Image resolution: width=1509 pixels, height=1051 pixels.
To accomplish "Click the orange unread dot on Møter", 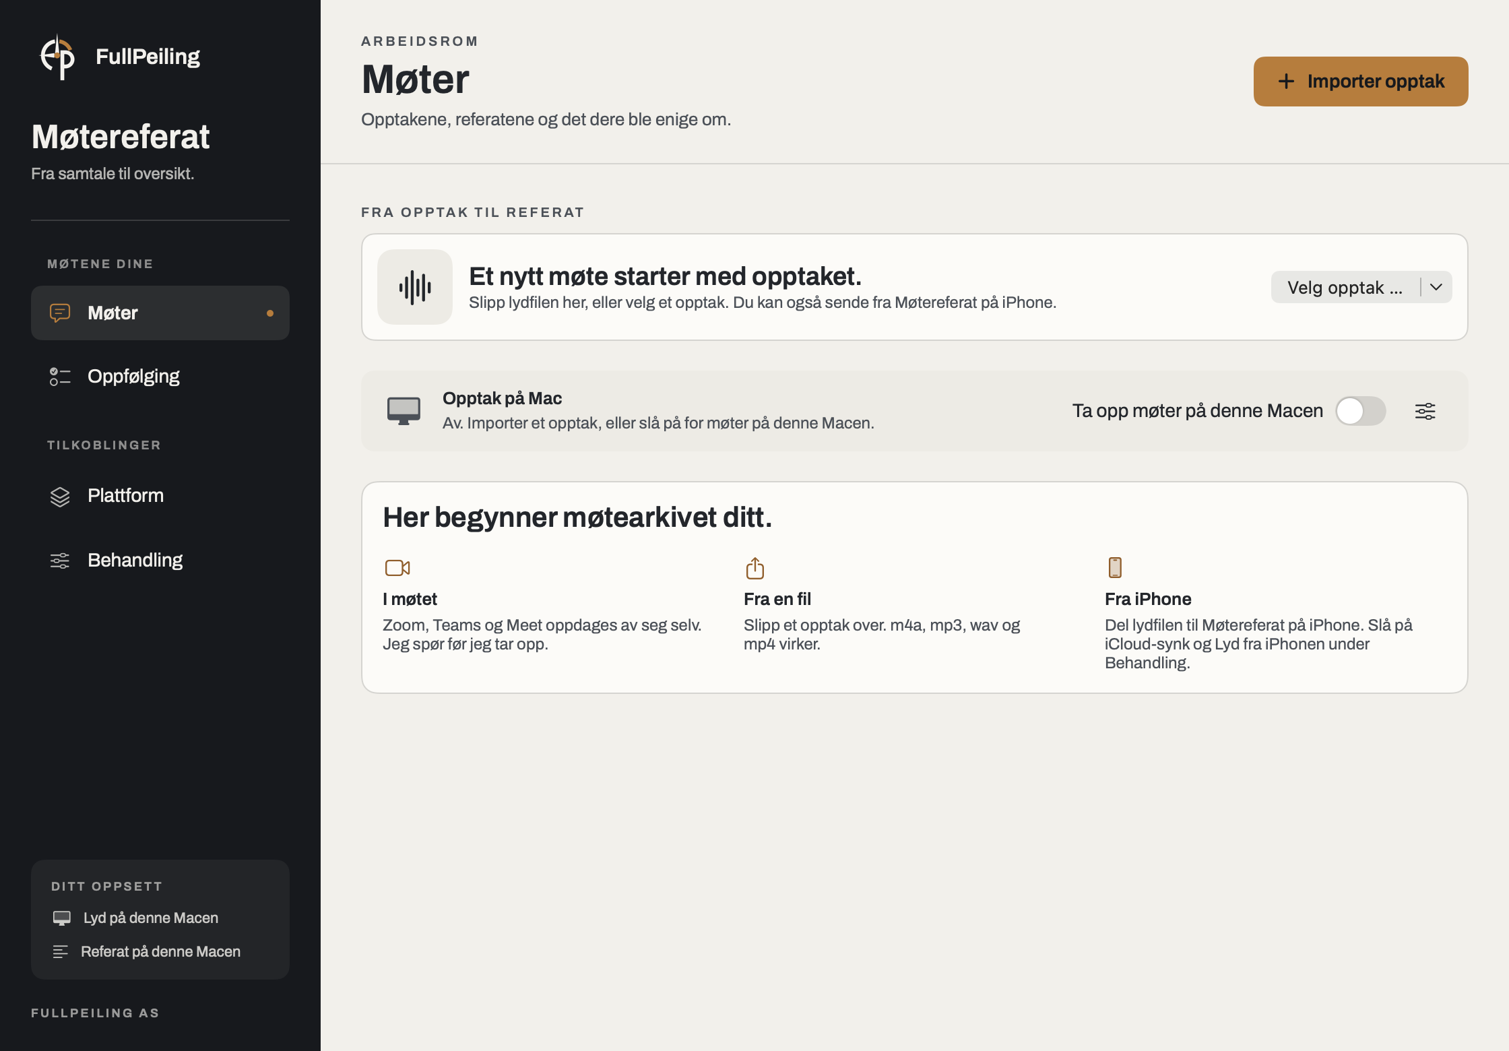I will tap(270, 313).
